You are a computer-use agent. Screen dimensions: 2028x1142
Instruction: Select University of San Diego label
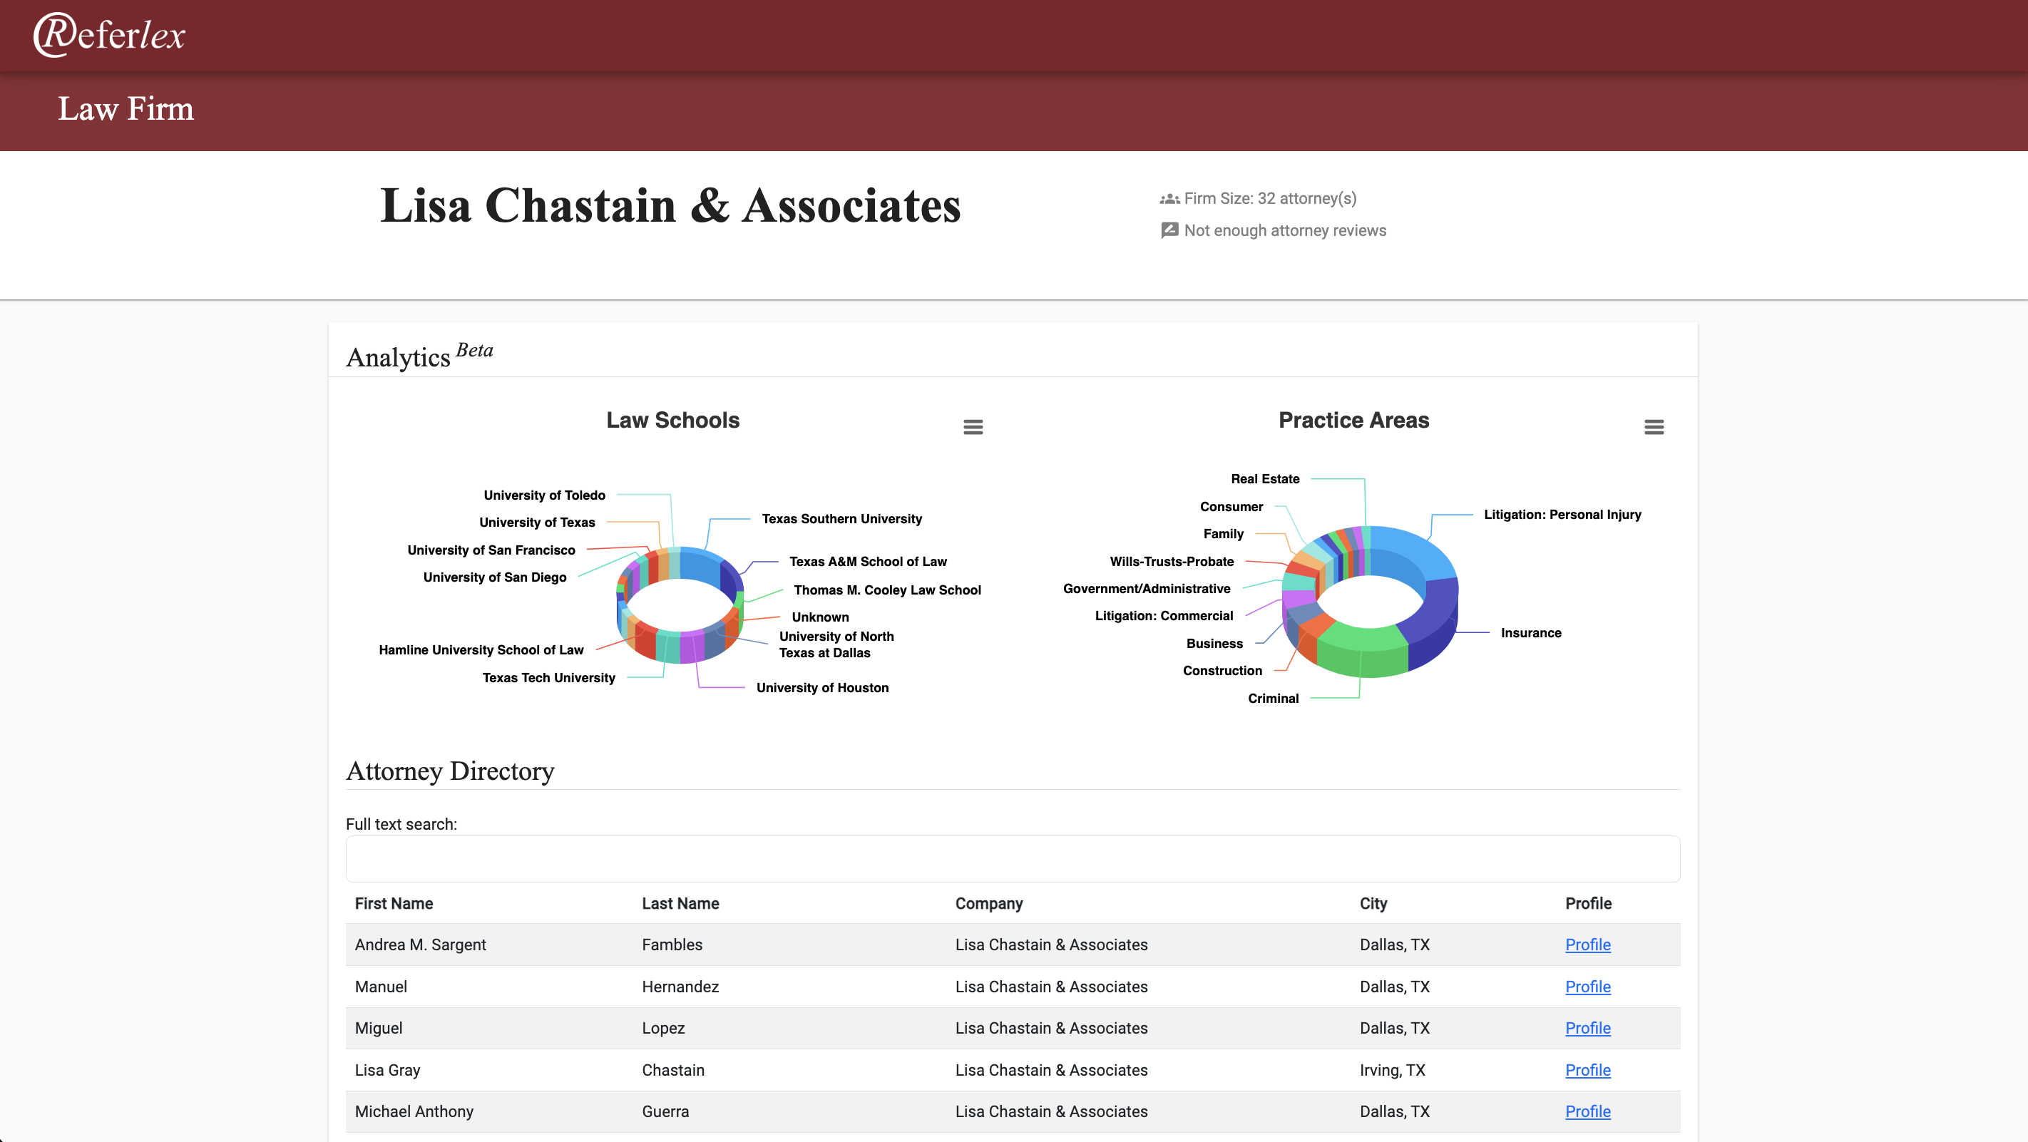[x=494, y=577]
